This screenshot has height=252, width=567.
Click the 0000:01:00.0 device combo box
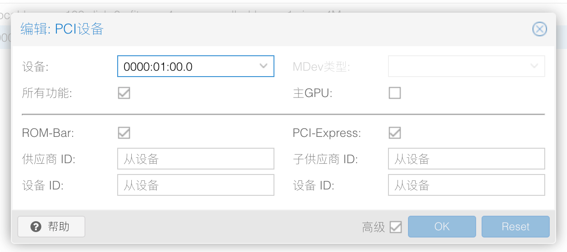187,66
